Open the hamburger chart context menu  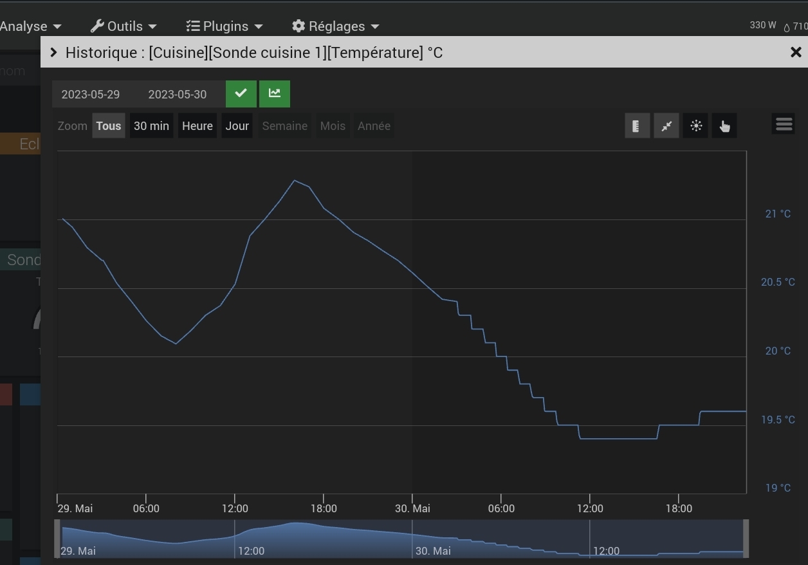[784, 124]
